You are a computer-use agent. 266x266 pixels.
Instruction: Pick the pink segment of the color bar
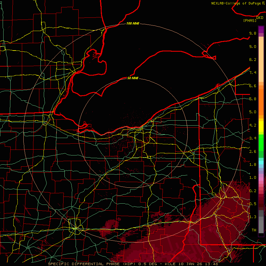coord(261,179)
